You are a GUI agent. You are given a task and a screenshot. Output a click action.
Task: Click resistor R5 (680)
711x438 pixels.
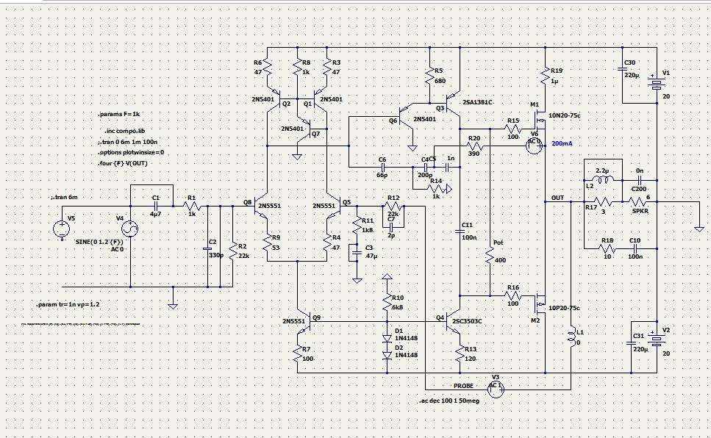(430, 76)
